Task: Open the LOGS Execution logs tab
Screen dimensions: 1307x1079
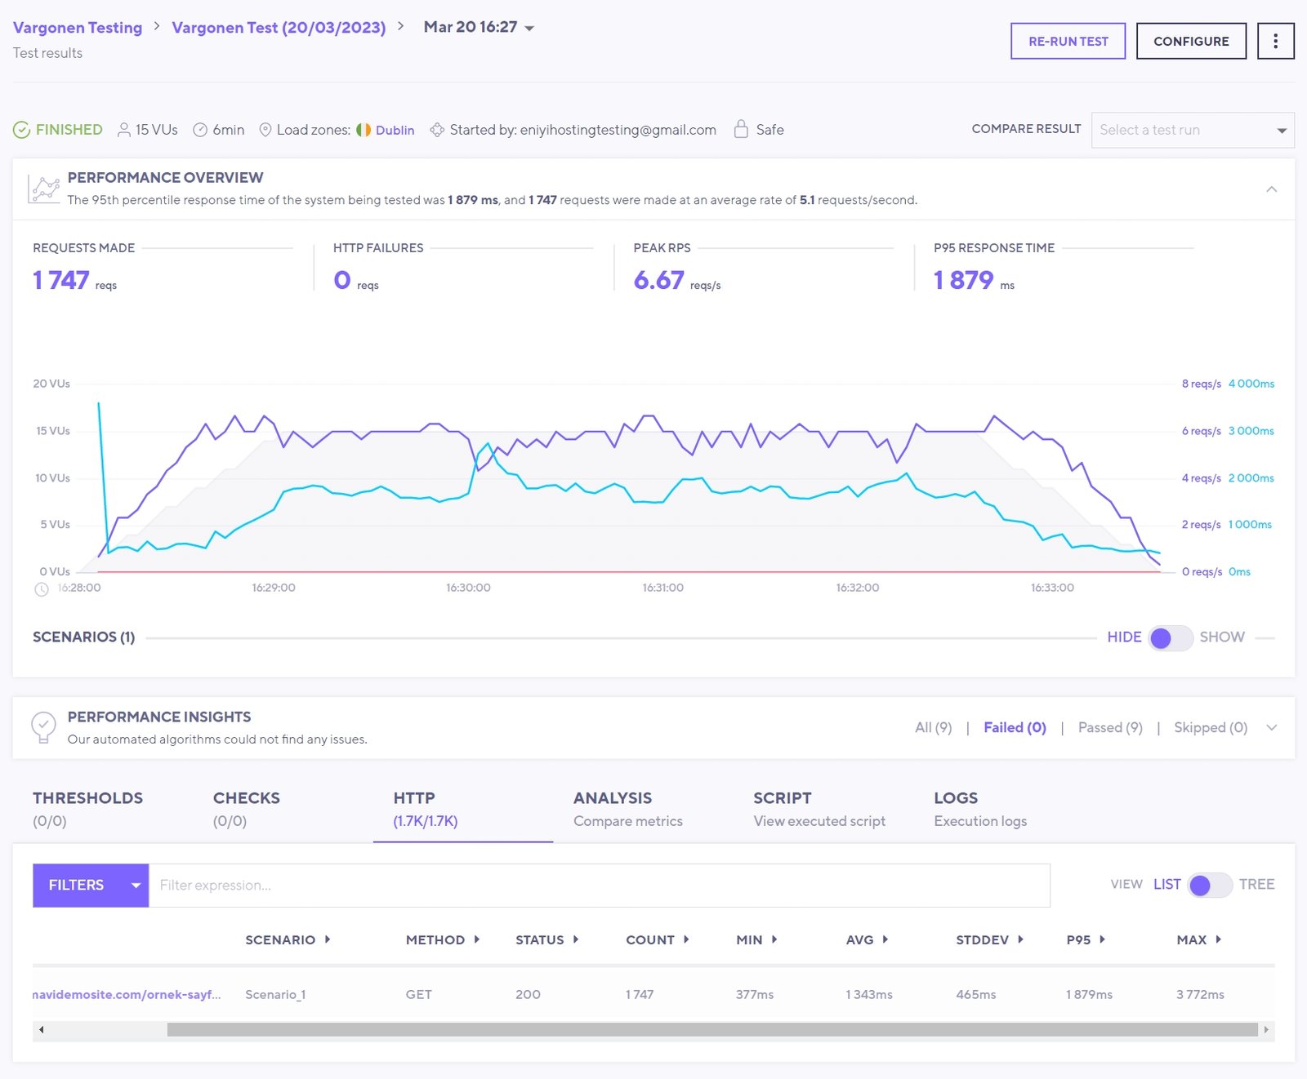Action: click(x=980, y=809)
